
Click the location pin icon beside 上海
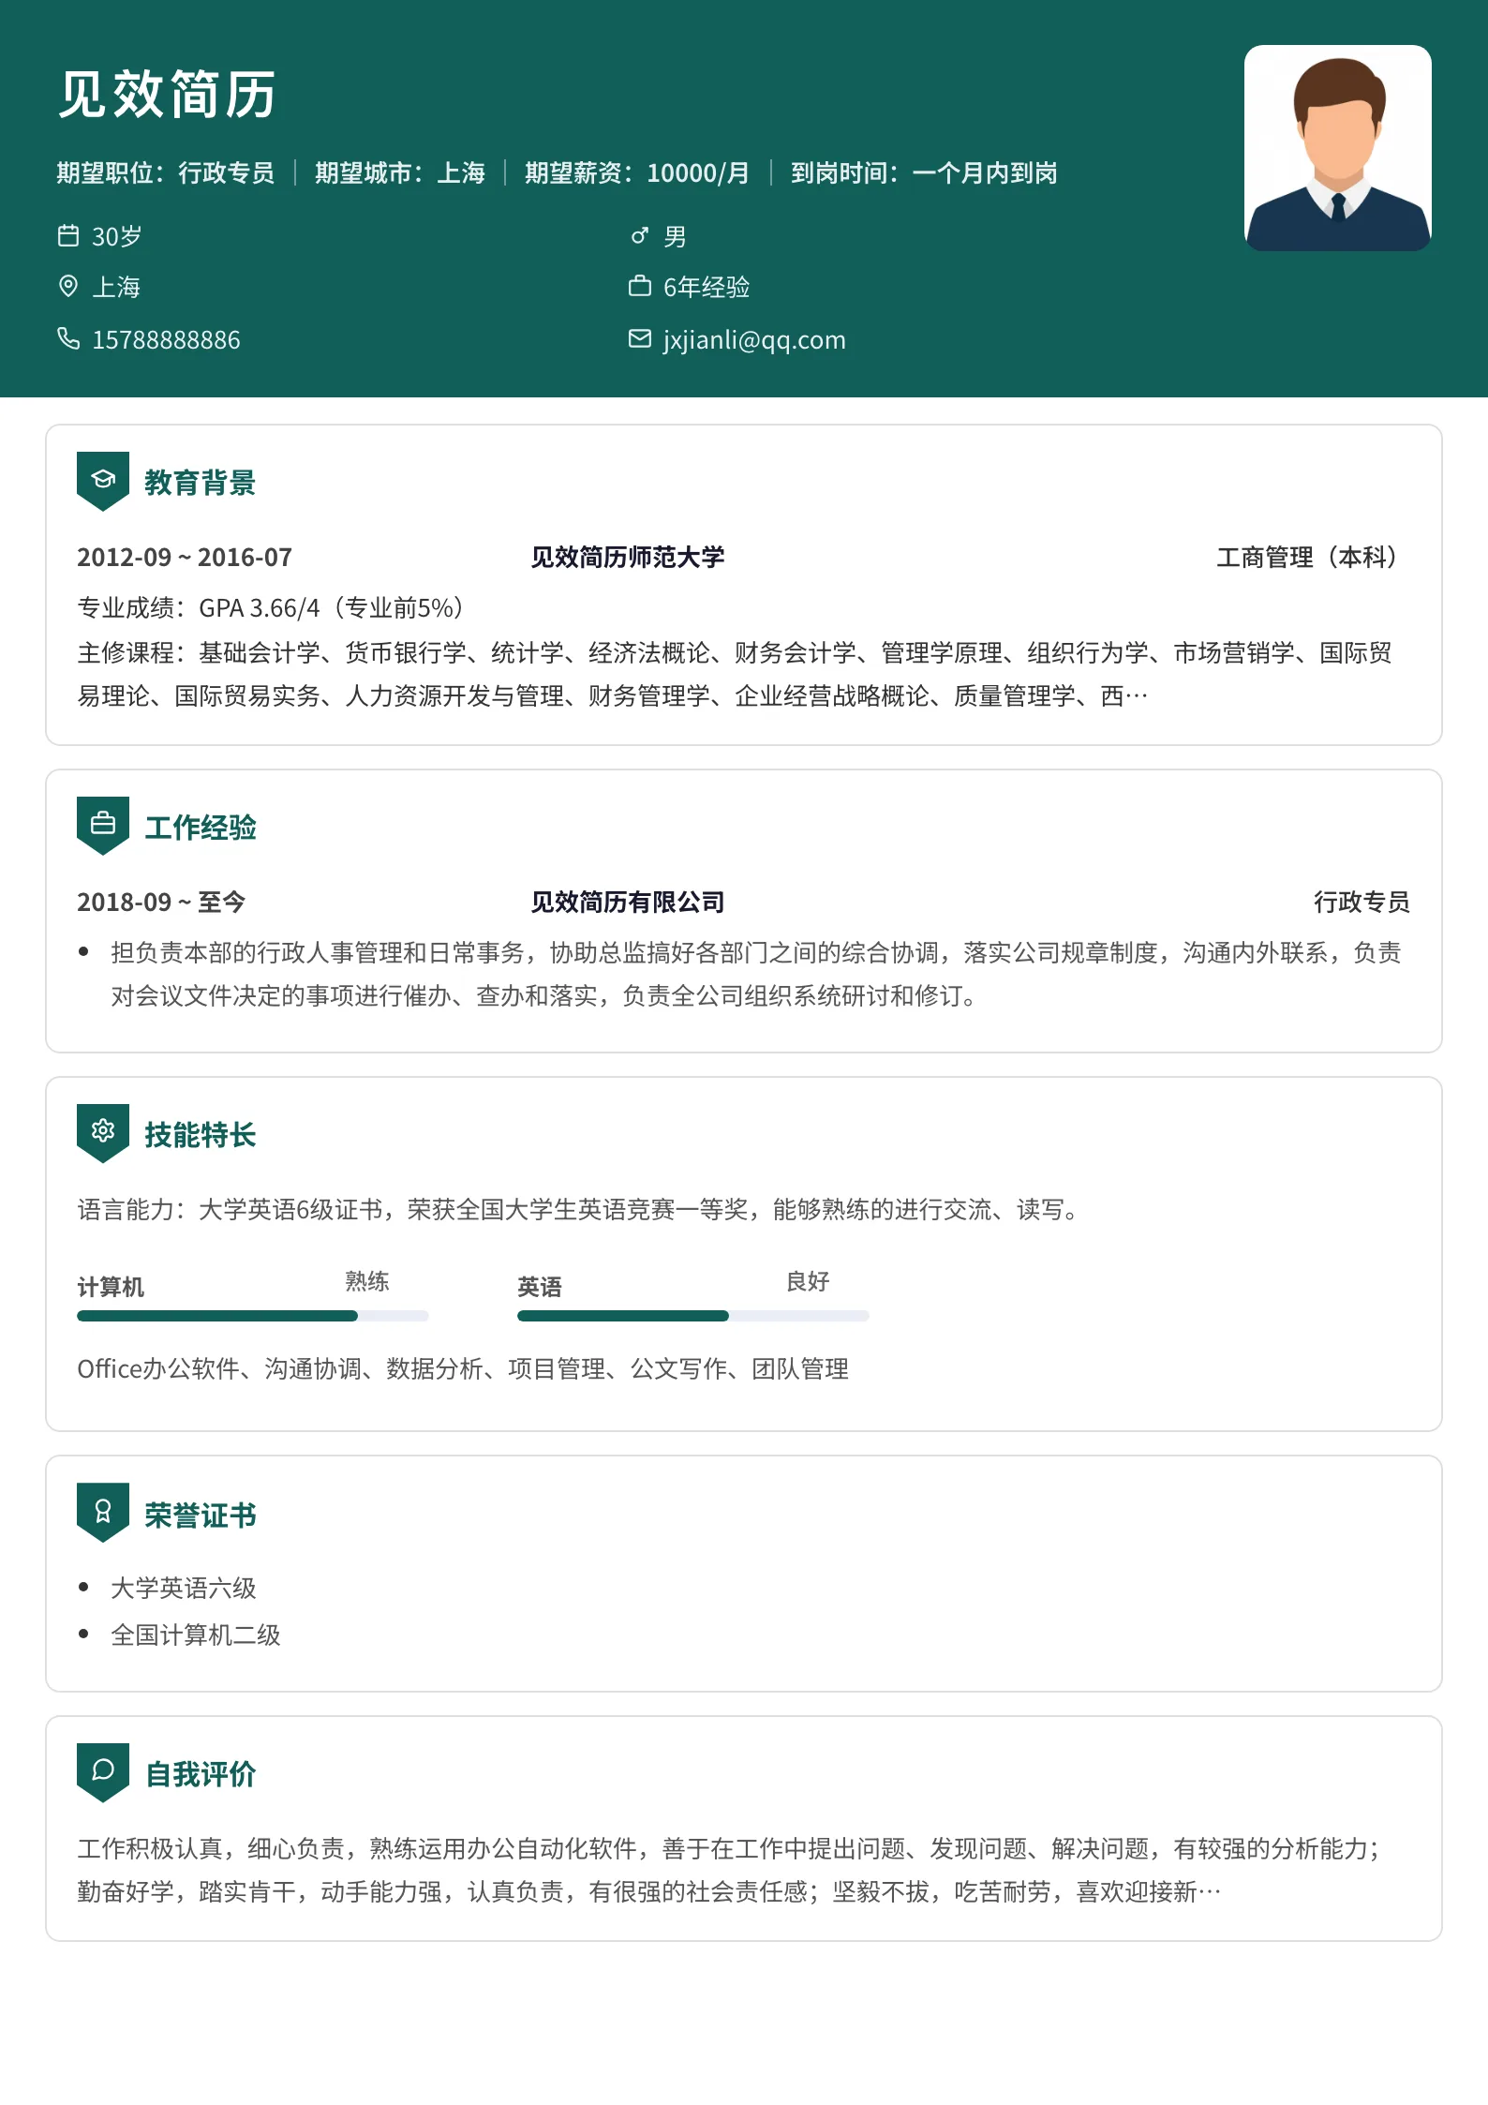coord(68,286)
